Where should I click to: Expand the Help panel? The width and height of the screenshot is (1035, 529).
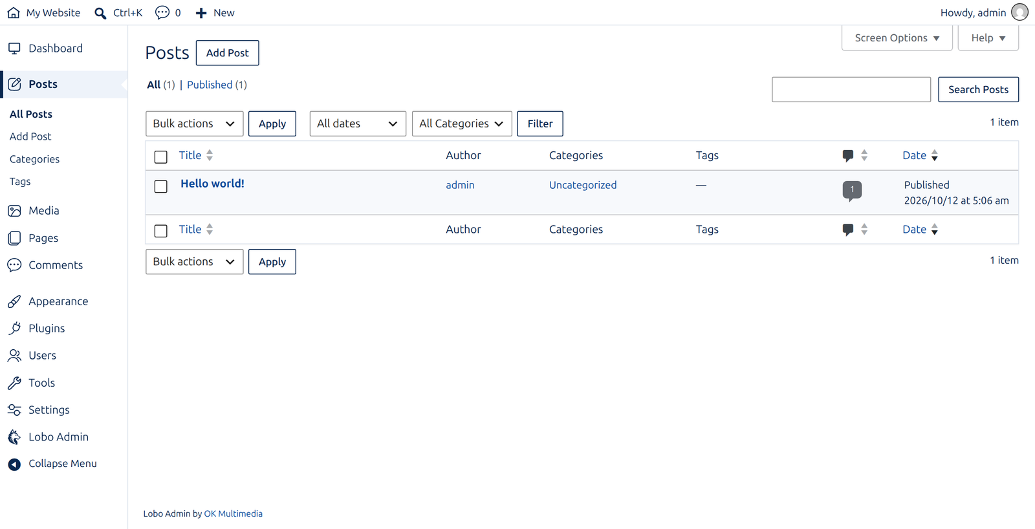pyautogui.click(x=988, y=38)
